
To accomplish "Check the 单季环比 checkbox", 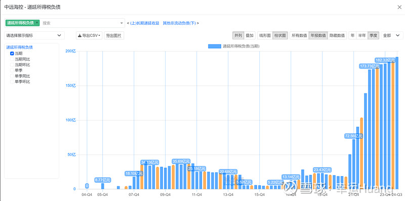I will pos(12,82).
